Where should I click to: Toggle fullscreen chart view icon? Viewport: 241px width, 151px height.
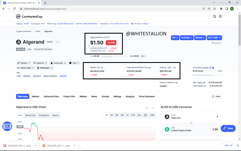click(x=147, y=108)
